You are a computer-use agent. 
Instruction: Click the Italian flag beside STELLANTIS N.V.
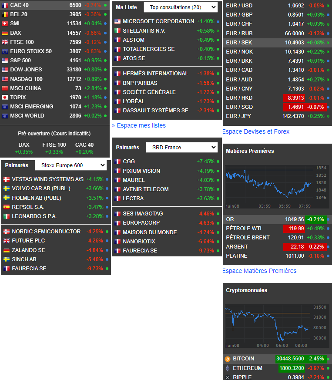(117, 31)
